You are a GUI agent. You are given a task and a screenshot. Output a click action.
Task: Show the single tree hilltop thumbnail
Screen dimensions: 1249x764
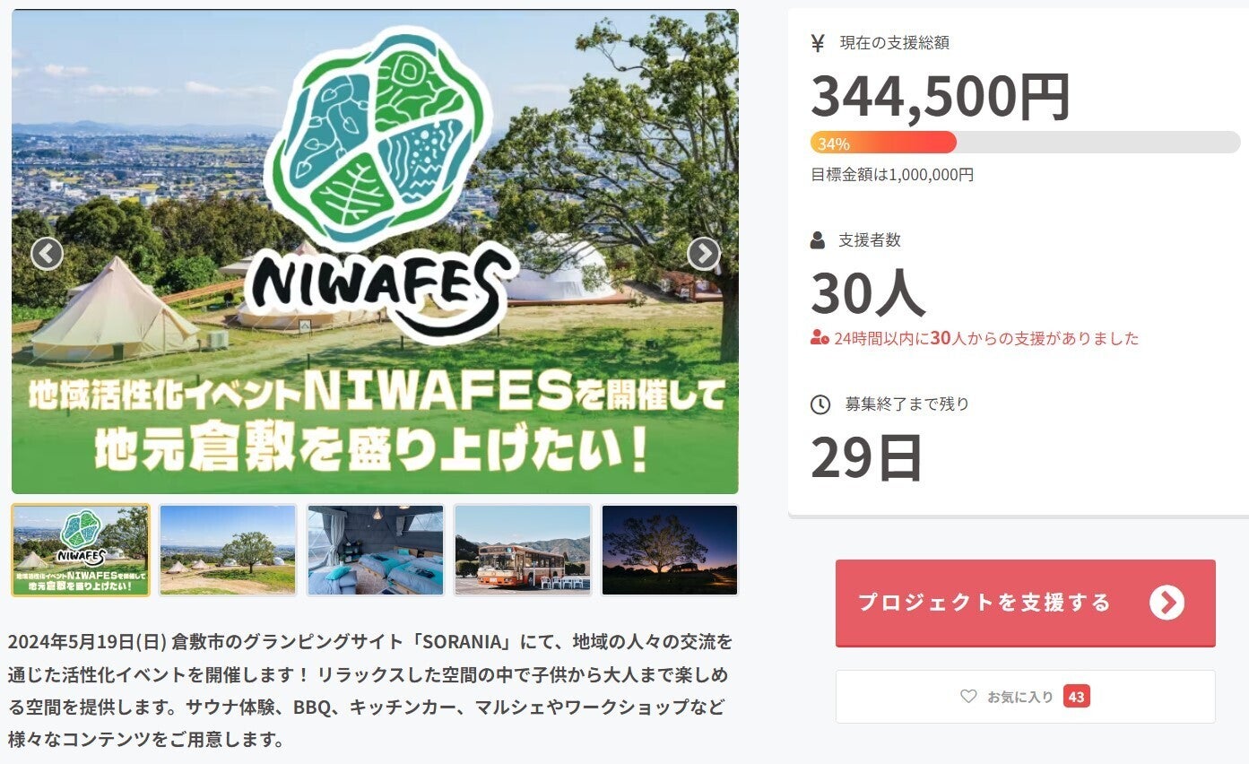pos(228,551)
